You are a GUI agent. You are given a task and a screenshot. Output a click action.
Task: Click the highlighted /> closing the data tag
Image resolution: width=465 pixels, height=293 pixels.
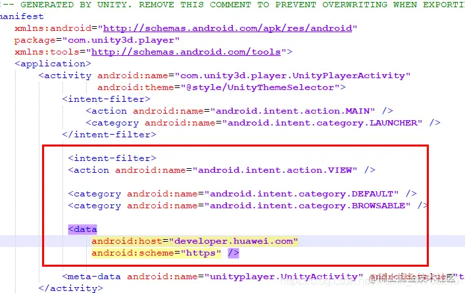click(233, 253)
